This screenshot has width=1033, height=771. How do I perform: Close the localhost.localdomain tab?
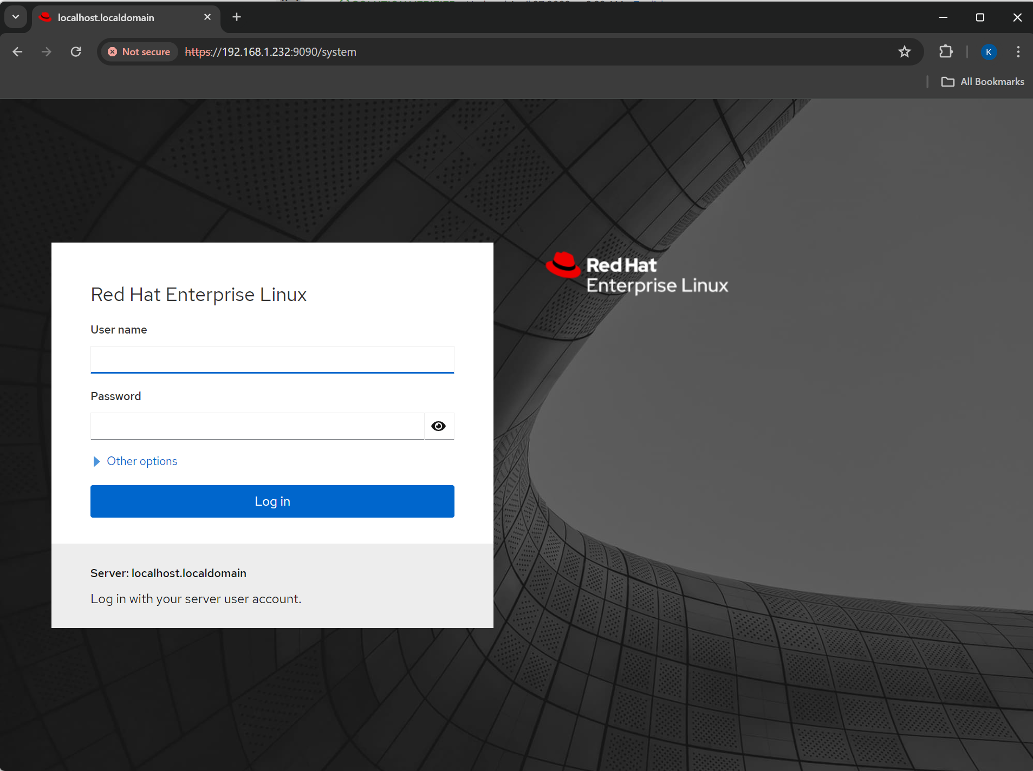207,17
